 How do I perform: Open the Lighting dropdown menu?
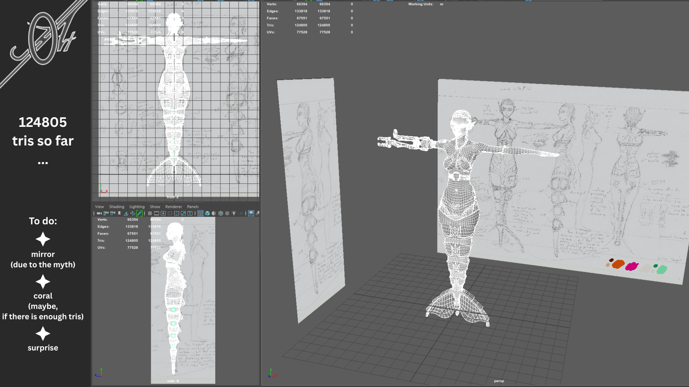pos(137,207)
